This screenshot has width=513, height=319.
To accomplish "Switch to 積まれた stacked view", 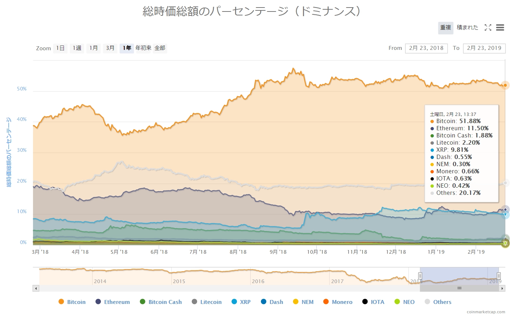I will pyautogui.click(x=467, y=28).
